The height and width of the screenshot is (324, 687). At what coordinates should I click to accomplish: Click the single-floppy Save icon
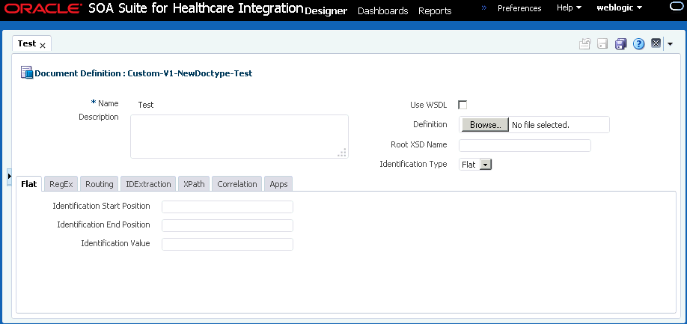pos(603,44)
